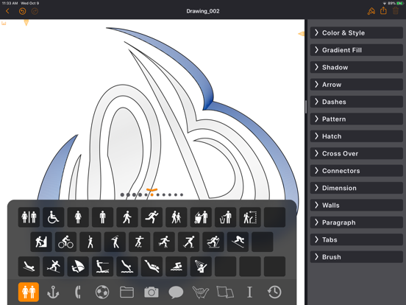
Task: Expand the Gradient Fill section
Action: pos(357,50)
